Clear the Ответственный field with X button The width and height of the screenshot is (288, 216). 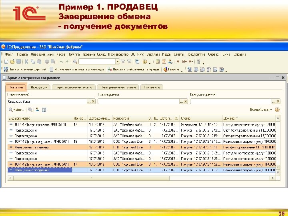click(x=93, y=101)
